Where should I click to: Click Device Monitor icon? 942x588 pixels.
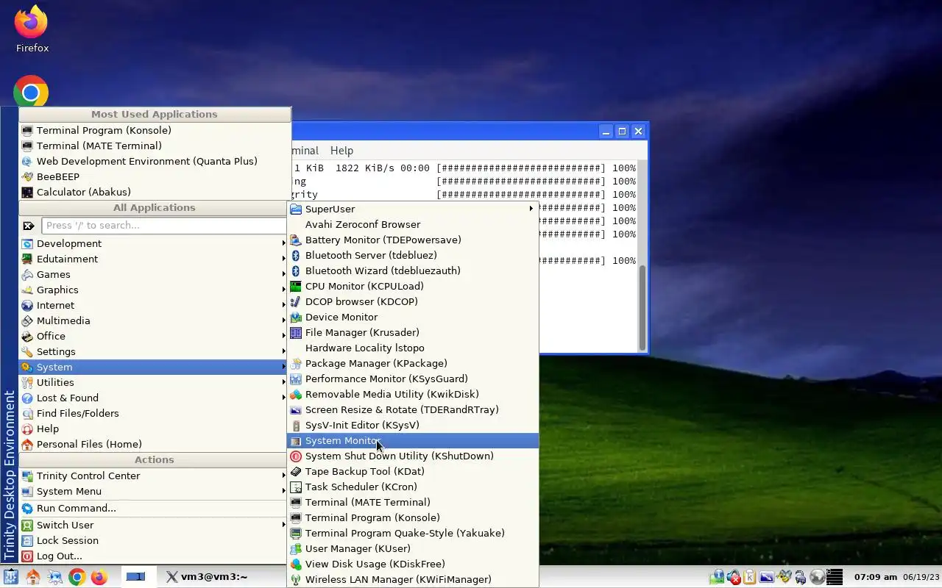[x=296, y=317]
